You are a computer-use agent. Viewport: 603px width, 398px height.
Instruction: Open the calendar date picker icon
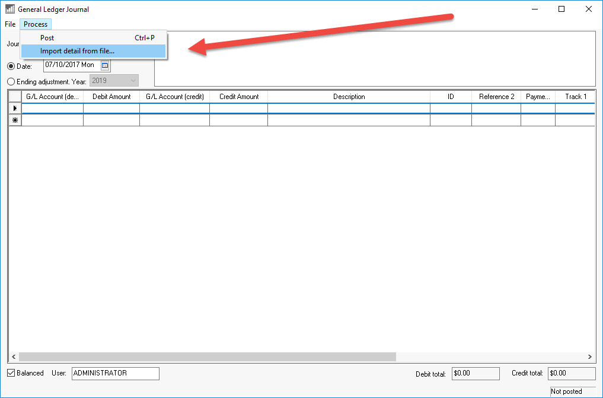click(105, 65)
